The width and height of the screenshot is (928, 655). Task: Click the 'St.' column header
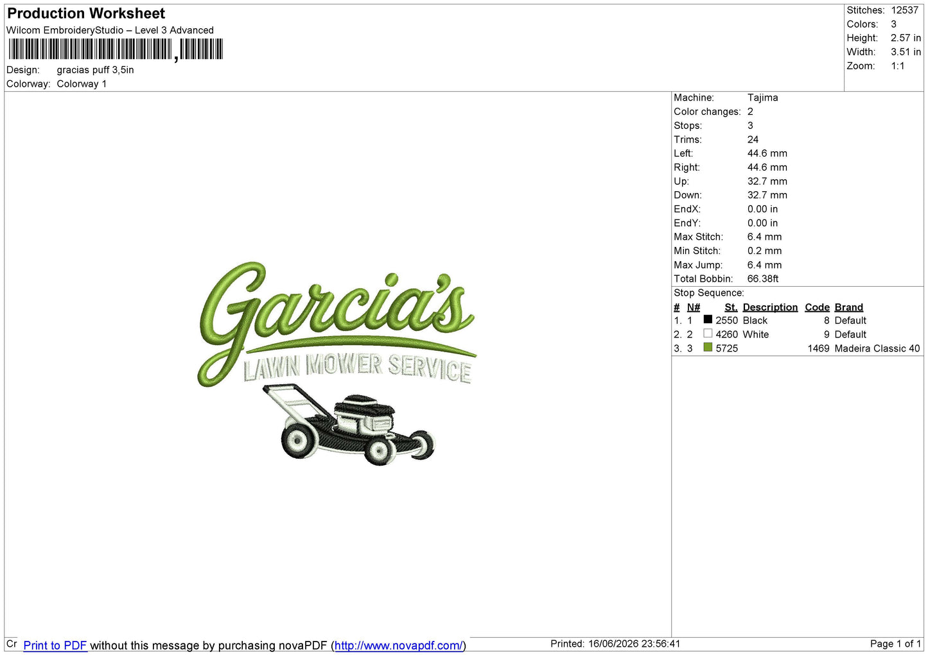tap(731, 307)
